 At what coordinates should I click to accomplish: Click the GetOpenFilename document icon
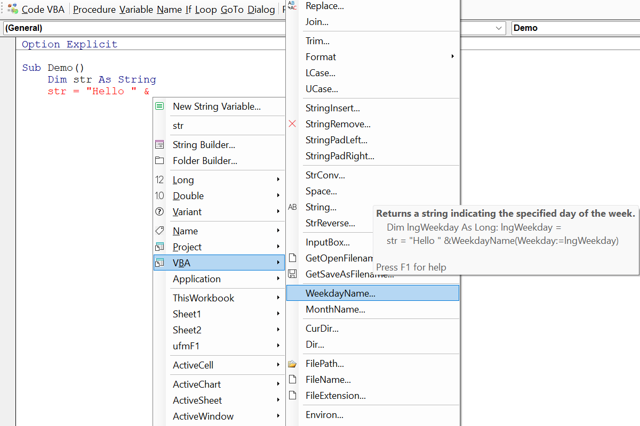pos(292,258)
